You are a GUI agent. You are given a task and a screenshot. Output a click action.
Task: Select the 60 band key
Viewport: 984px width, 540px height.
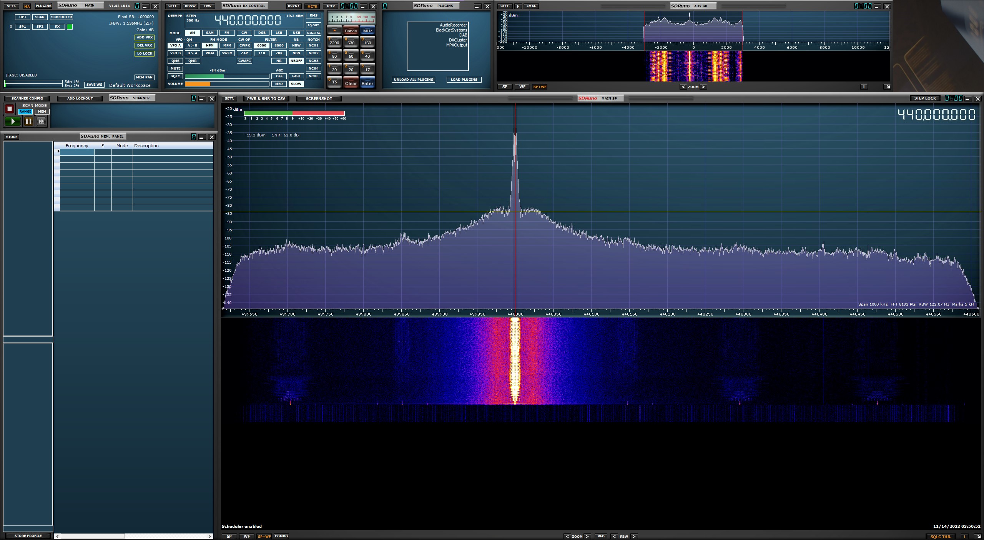click(351, 55)
